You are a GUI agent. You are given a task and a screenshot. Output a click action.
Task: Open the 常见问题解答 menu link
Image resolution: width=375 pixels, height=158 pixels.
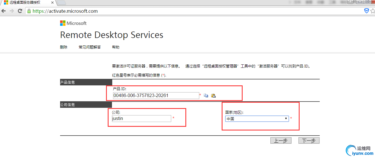pos(90,47)
